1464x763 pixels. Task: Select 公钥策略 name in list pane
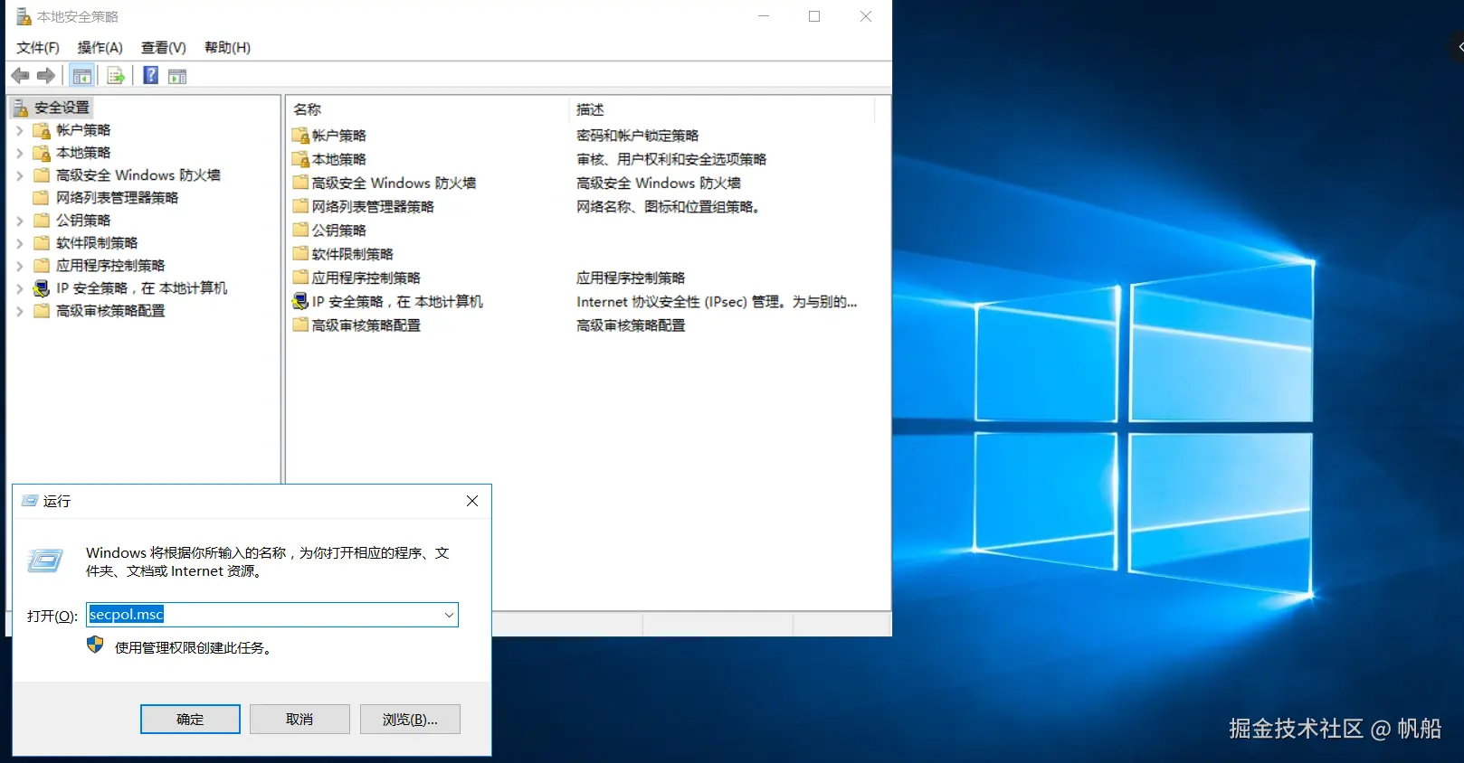click(339, 231)
